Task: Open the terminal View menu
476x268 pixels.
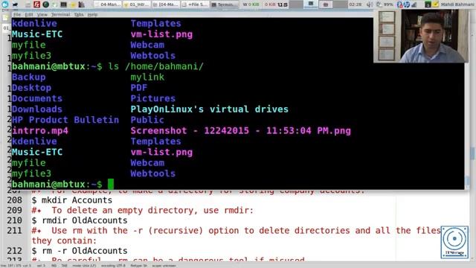Action: [x=42, y=14]
